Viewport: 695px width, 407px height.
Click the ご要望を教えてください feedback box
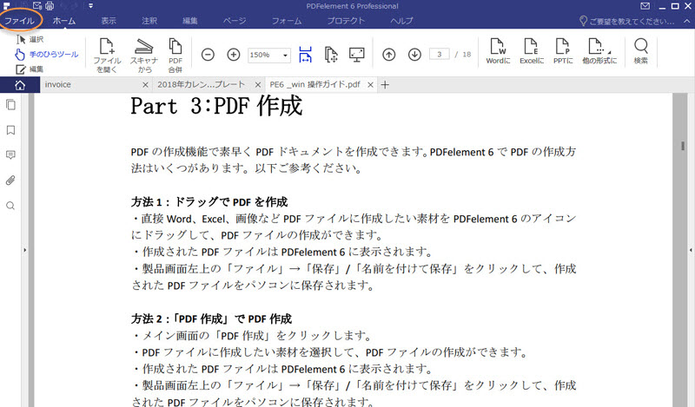(627, 21)
